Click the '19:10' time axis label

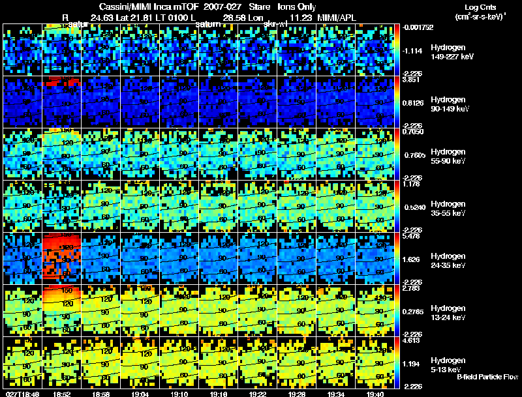pos(179,394)
